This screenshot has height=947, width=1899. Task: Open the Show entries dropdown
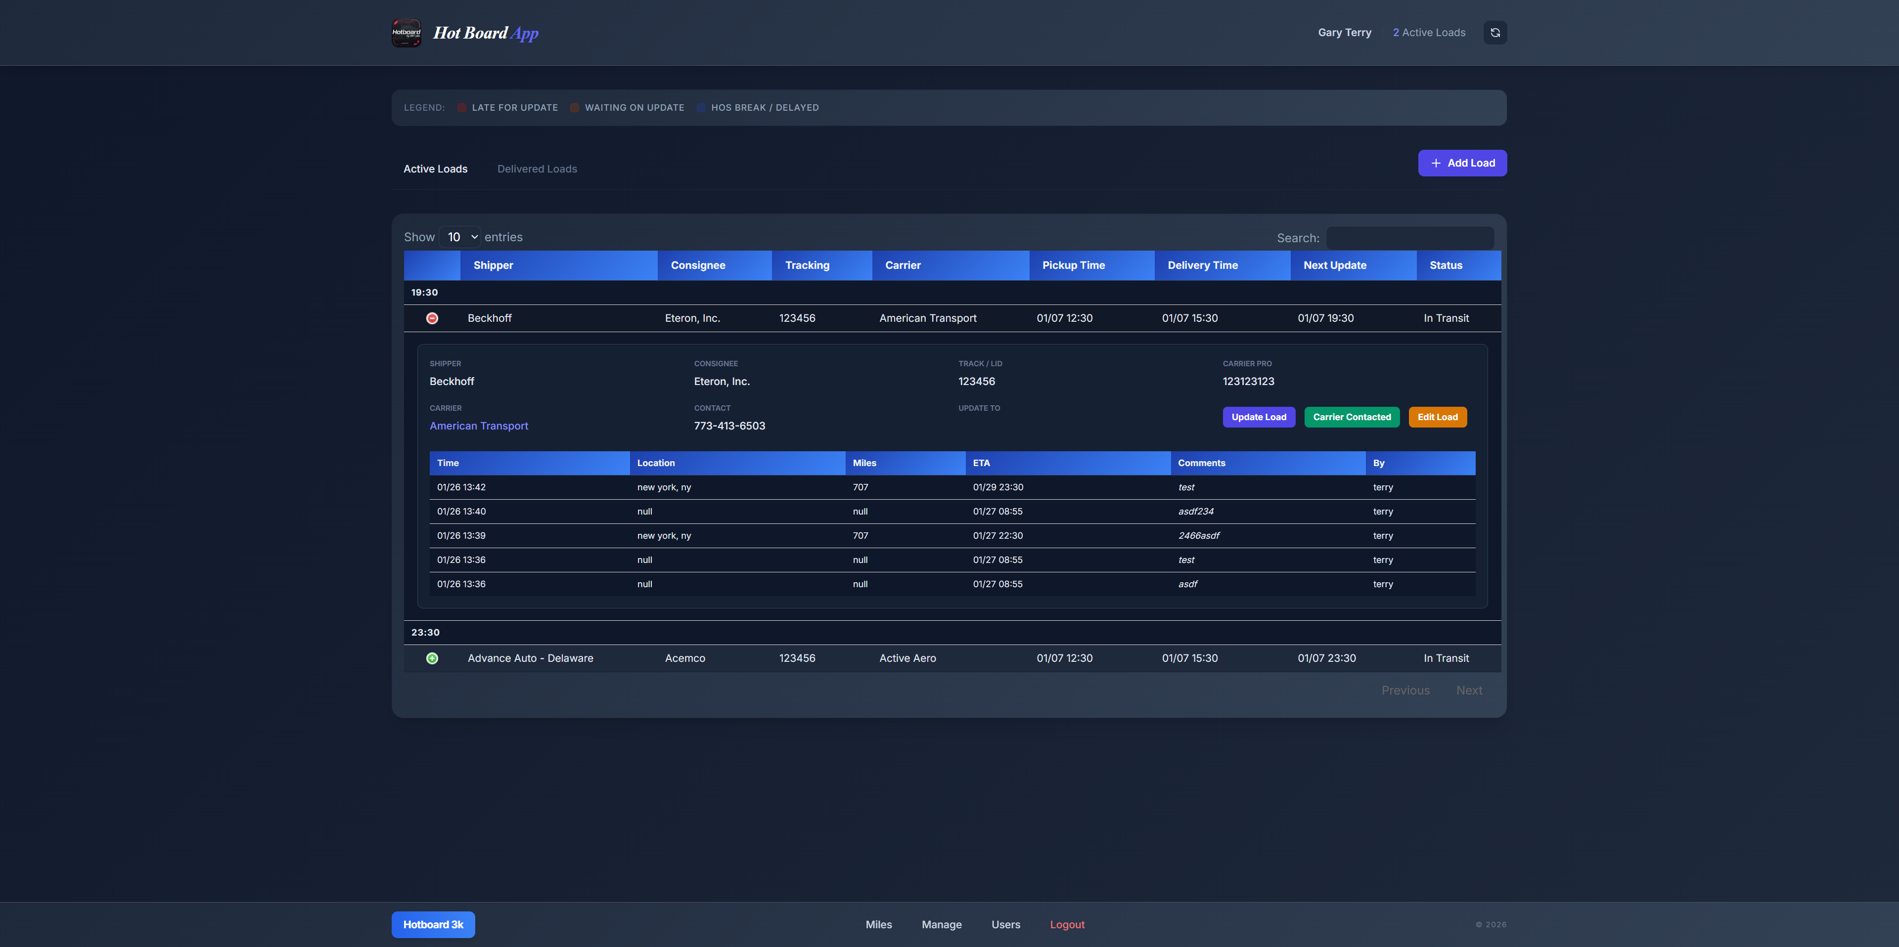click(x=459, y=237)
